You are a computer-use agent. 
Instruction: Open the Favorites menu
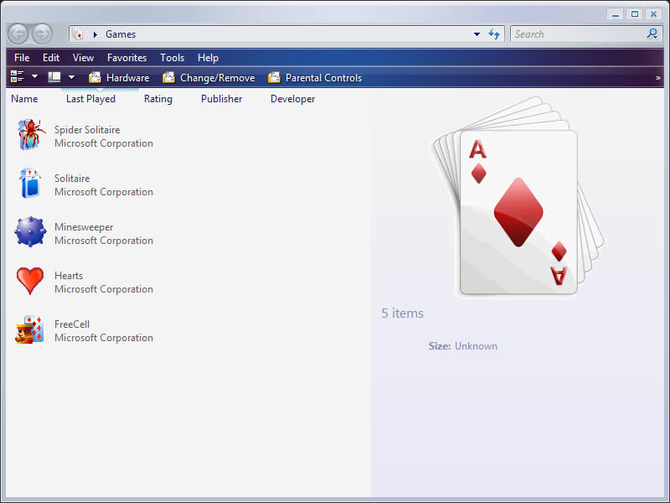click(127, 58)
